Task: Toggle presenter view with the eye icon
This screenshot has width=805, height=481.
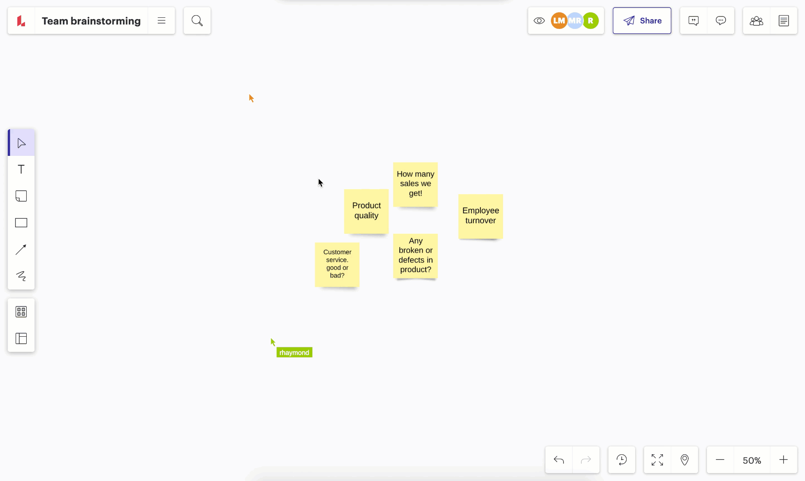Action: tap(539, 20)
